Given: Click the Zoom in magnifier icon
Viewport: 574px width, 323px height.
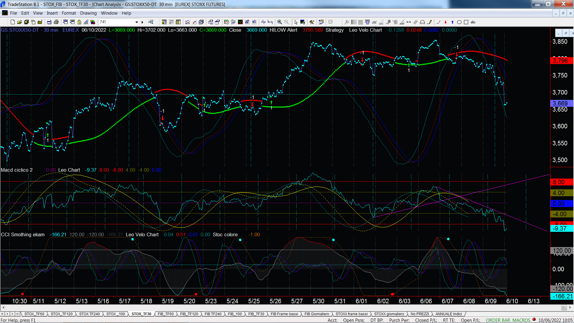Looking at the screenshot, I should 280,22.
